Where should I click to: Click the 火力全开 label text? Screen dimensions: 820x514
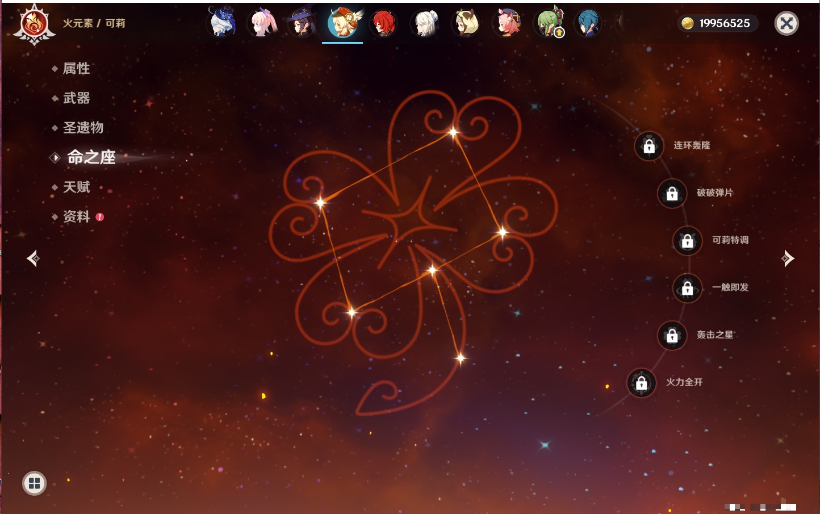pyautogui.click(x=684, y=382)
